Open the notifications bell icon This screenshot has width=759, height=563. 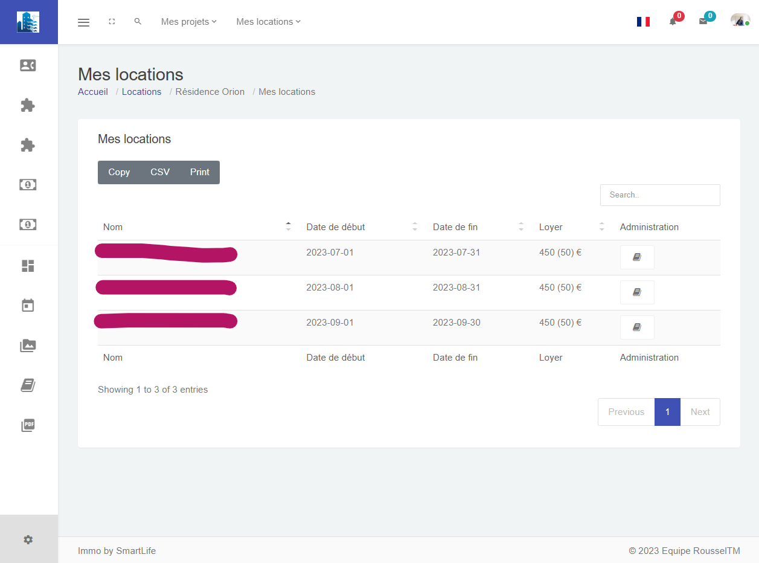coord(673,22)
